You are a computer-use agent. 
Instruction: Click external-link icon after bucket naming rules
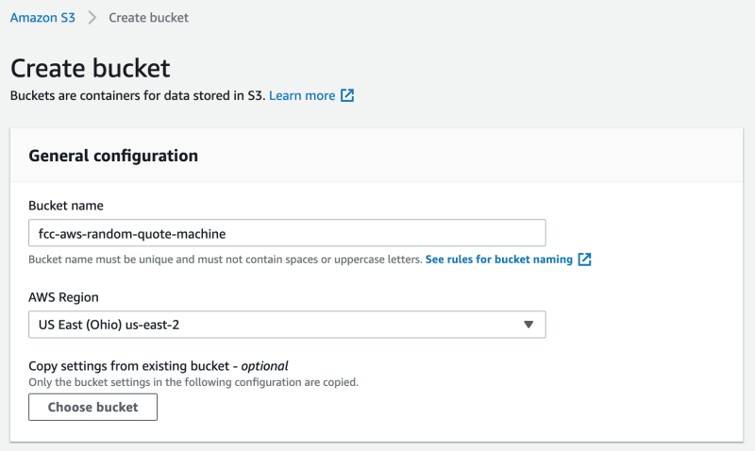coord(584,259)
